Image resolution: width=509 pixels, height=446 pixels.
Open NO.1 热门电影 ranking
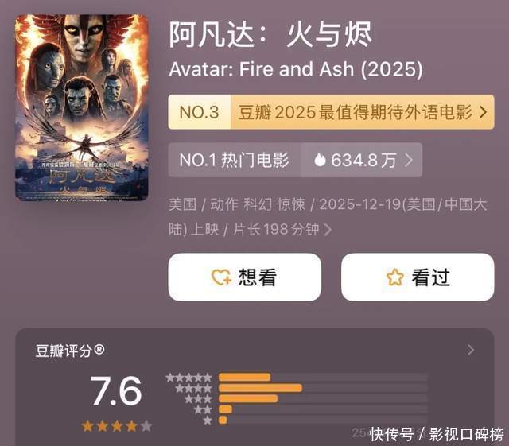pyautogui.click(x=234, y=160)
